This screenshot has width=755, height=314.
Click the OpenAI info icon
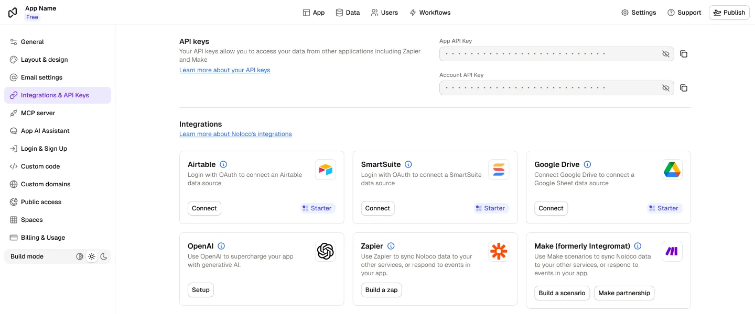pos(221,246)
